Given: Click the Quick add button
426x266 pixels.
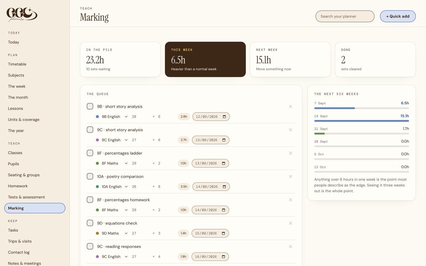Looking at the screenshot, I should click(398, 16).
